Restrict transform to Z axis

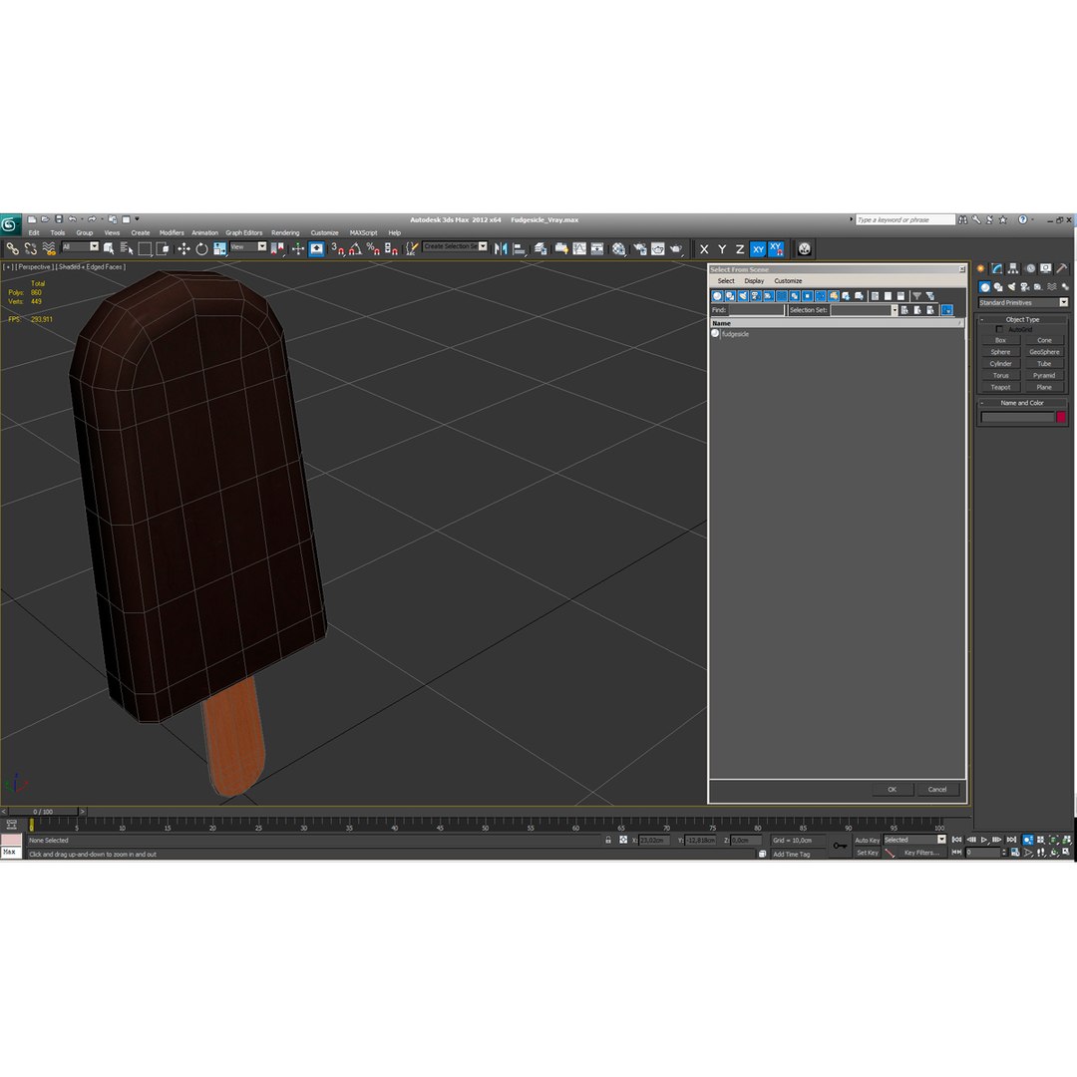click(x=740, y=249)
